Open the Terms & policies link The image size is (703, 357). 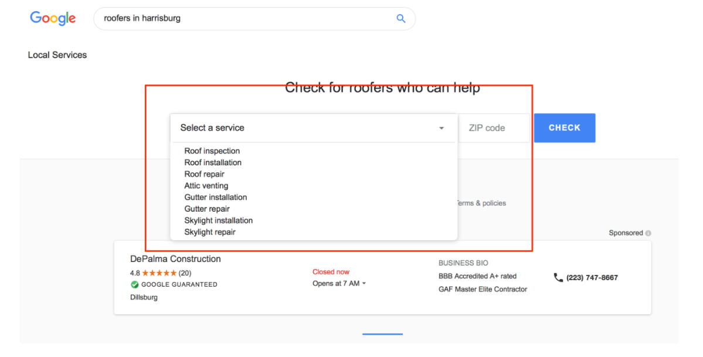pyautogui.click(x=481, y=203)
